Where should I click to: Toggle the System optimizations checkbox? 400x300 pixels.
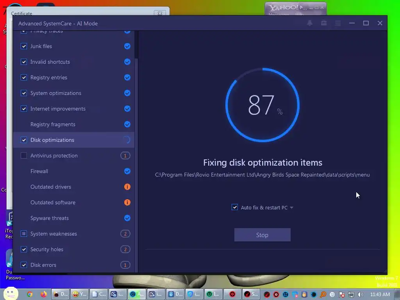[24, 93]
